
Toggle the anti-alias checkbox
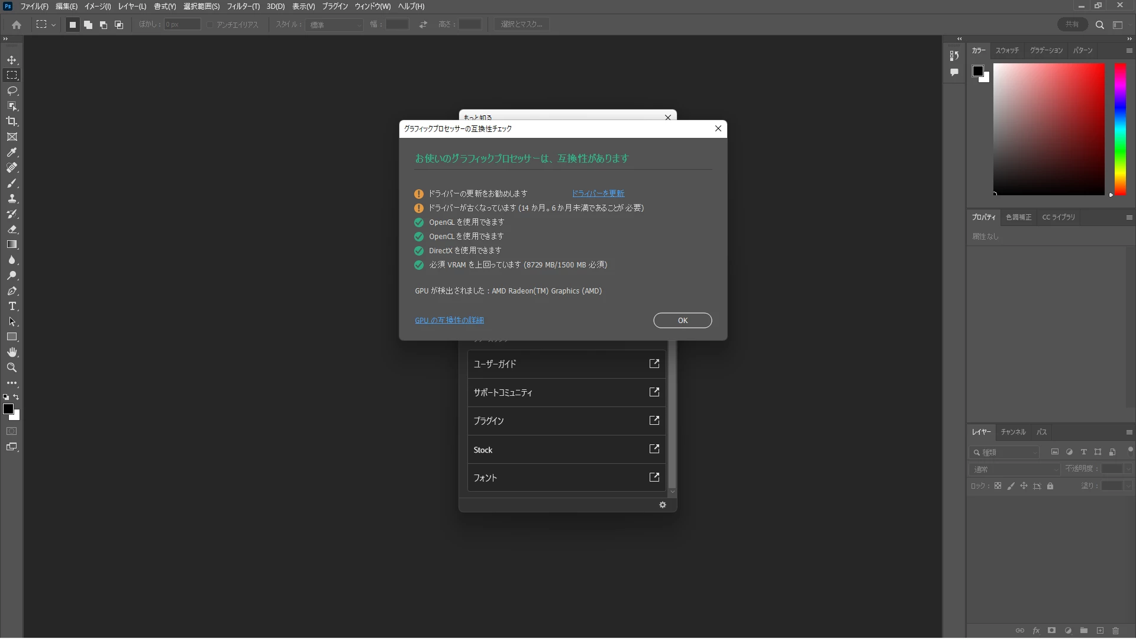(210, 25)
